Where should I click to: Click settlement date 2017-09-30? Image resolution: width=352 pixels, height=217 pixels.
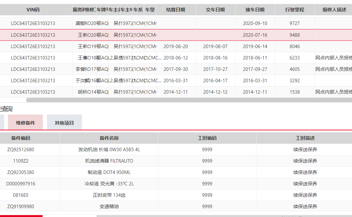pos(176,69)
